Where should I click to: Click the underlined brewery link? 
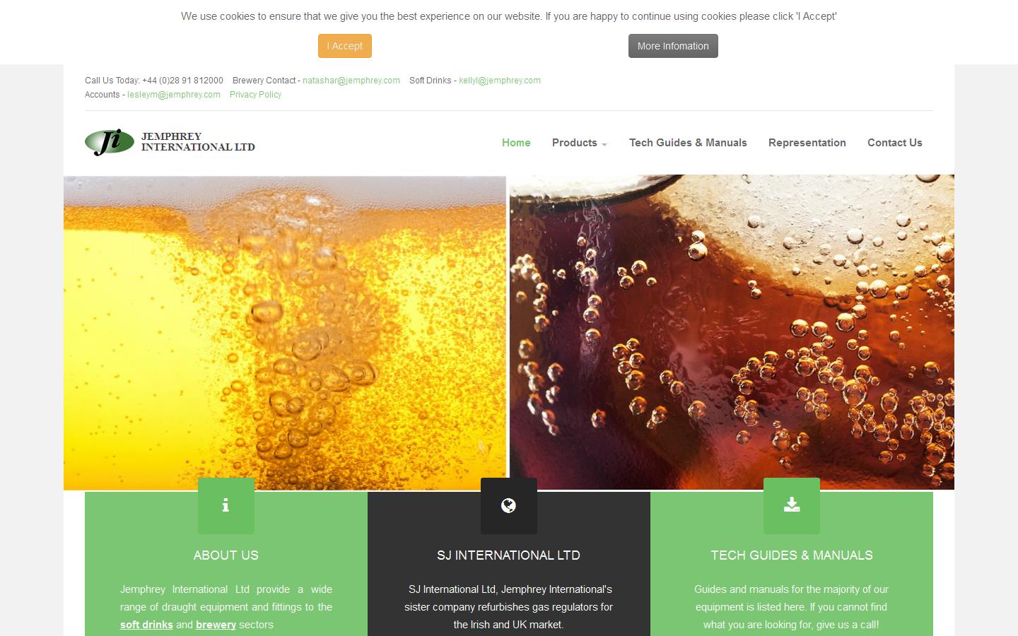216,625
